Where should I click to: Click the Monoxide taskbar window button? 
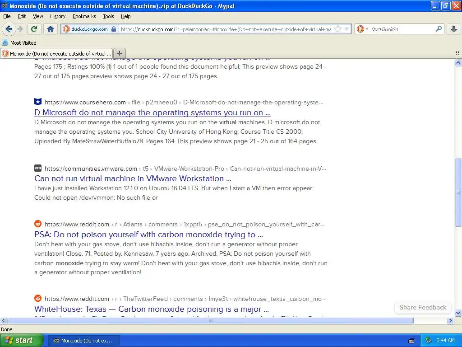click(83, 341)
